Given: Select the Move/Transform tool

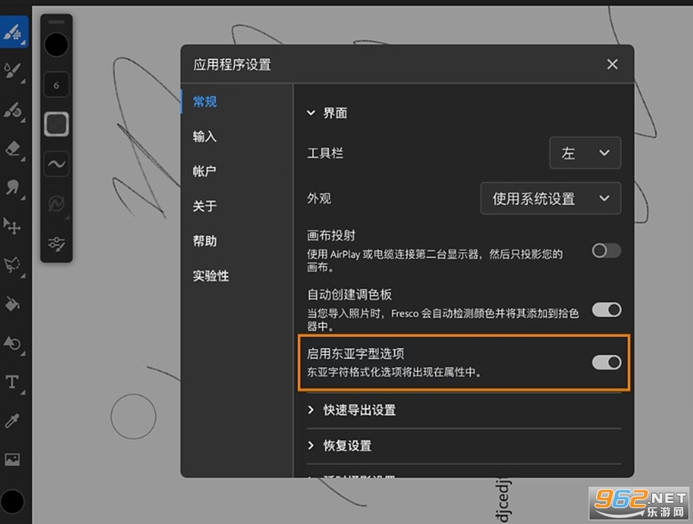Looking at the screenshot, I should 13,226.
